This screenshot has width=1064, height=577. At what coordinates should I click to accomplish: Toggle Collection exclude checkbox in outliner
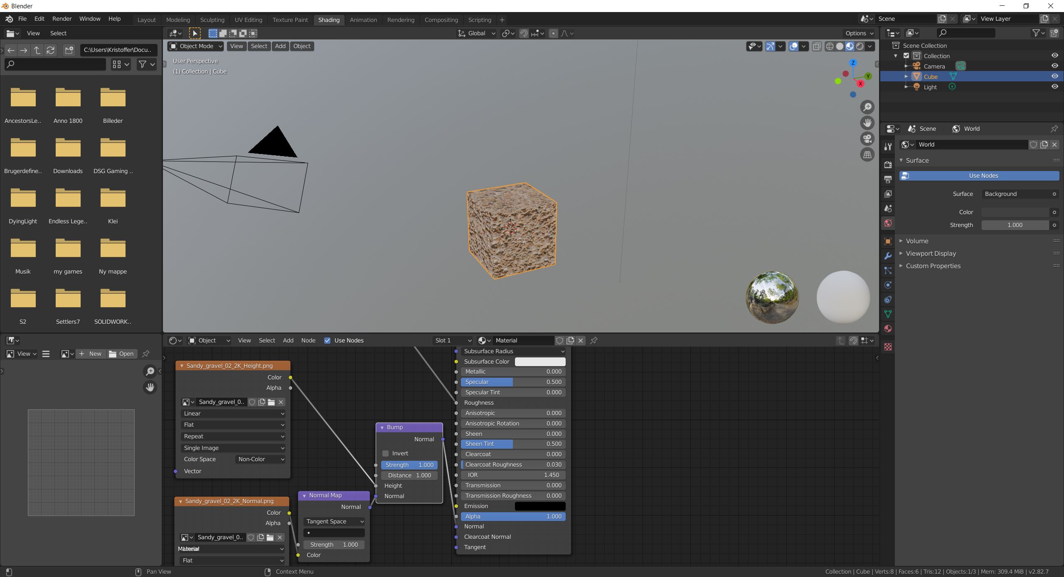(x=906, y=56)
